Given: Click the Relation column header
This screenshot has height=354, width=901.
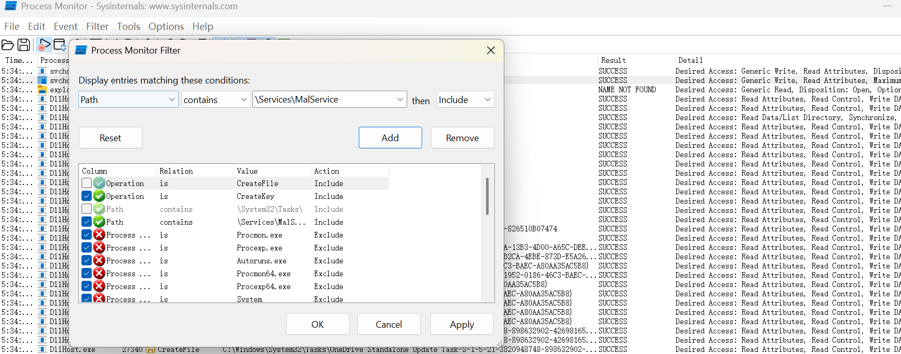Looking at the screenshot, I should [x=195, y=171].
